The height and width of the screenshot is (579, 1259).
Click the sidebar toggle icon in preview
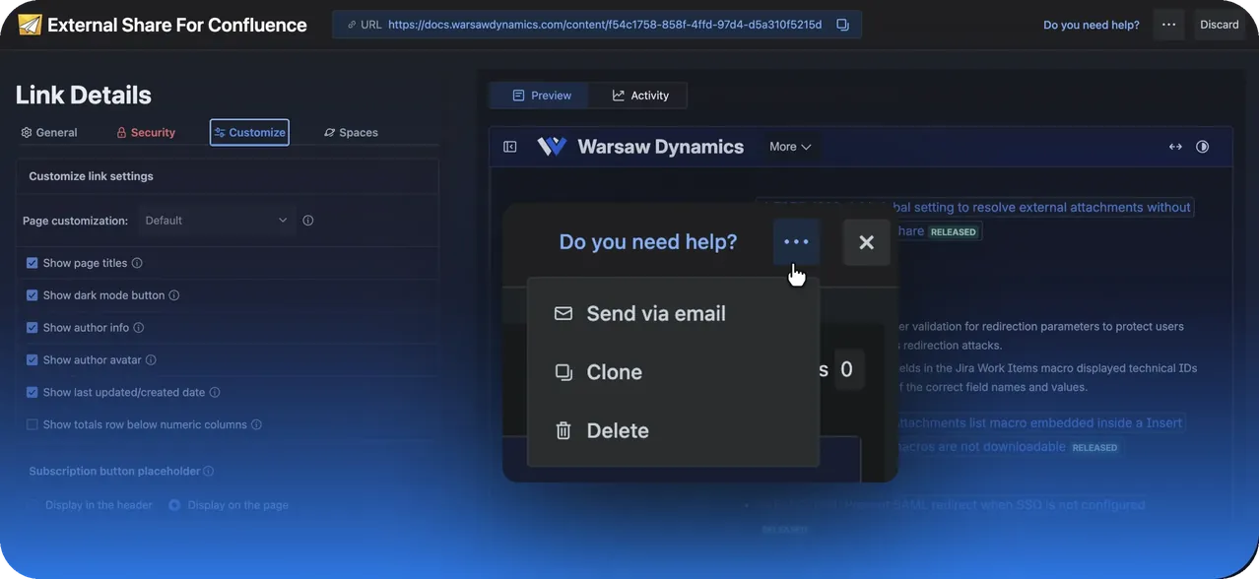[510, 147]
